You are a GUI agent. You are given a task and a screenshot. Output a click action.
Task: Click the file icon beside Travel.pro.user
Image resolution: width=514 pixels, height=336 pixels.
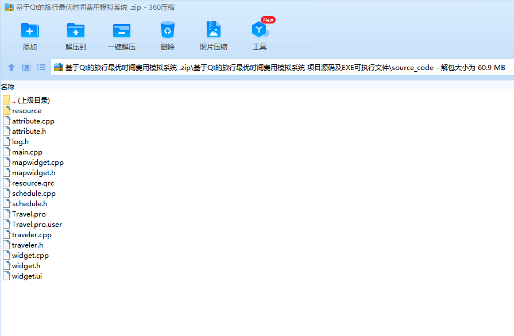[x=6, y=224]
